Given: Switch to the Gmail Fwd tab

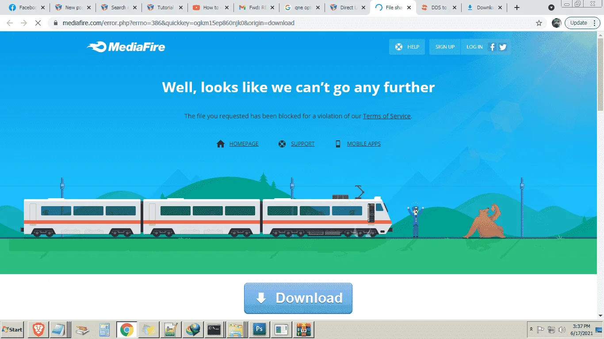Looking at the screenshot, I should click(x=256, y=8).
